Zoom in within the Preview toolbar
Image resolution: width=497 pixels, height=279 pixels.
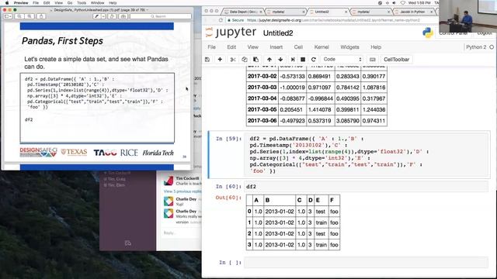coord(30,16)
